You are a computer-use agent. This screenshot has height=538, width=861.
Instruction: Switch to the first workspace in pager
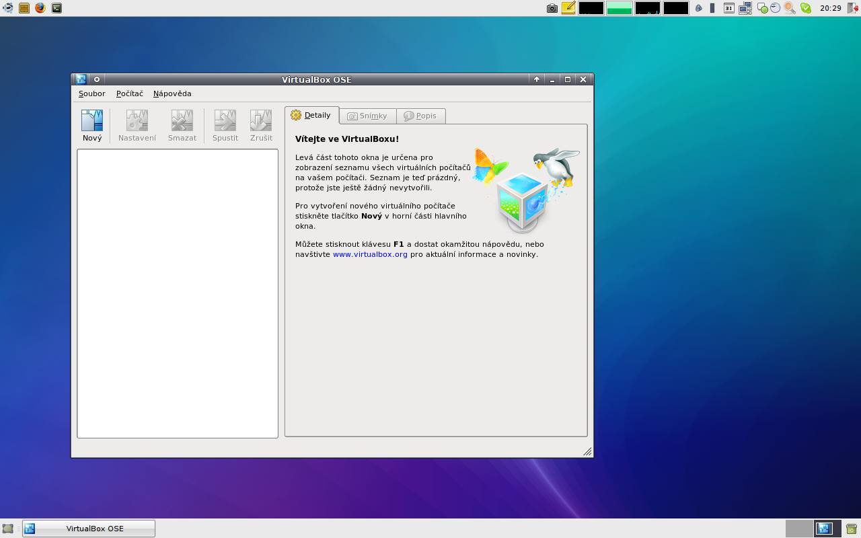[x=799, y=529]
